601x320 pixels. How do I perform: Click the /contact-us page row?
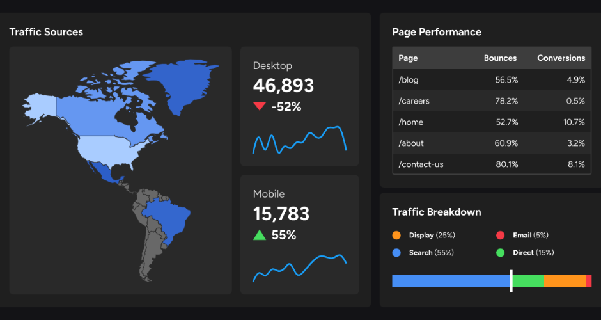[491, 164]
